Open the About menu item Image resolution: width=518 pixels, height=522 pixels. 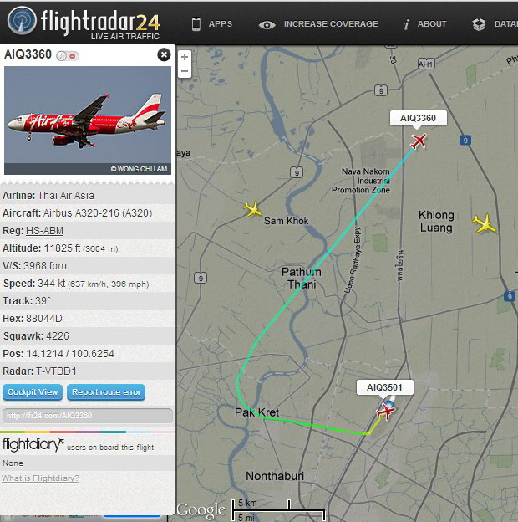tap(425, 24)
